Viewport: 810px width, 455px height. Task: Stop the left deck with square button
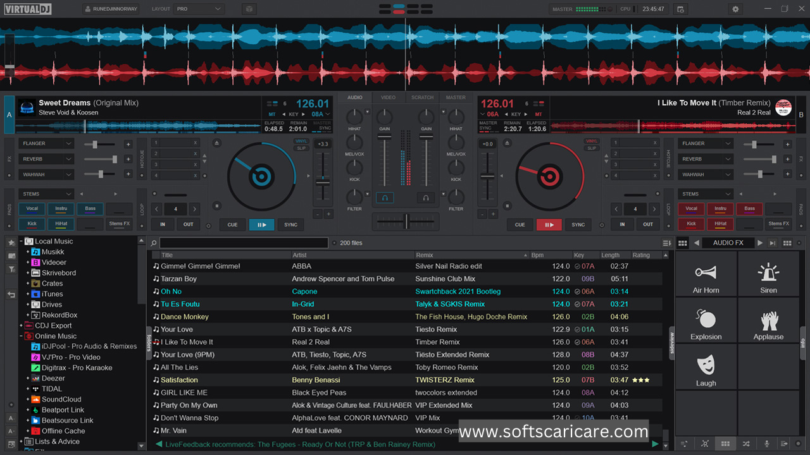(216, 205)
